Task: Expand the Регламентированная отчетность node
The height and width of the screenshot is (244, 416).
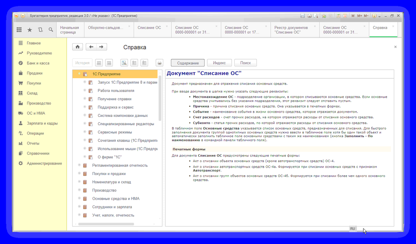Action: pos(79,165)
